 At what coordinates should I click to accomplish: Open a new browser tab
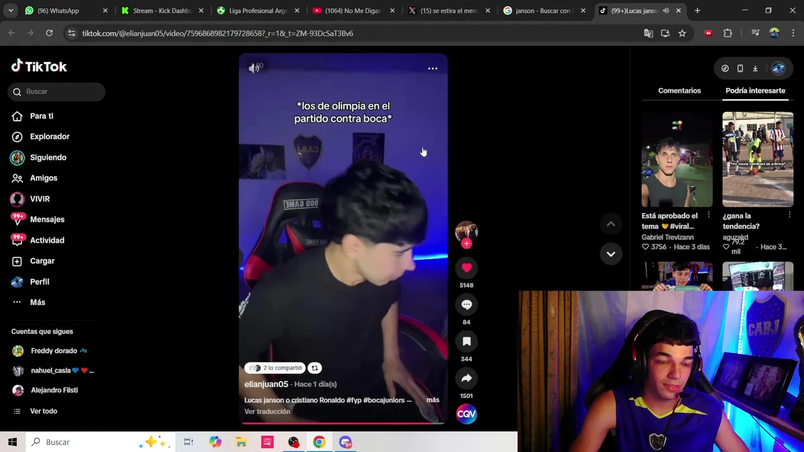tap(697, 11)
